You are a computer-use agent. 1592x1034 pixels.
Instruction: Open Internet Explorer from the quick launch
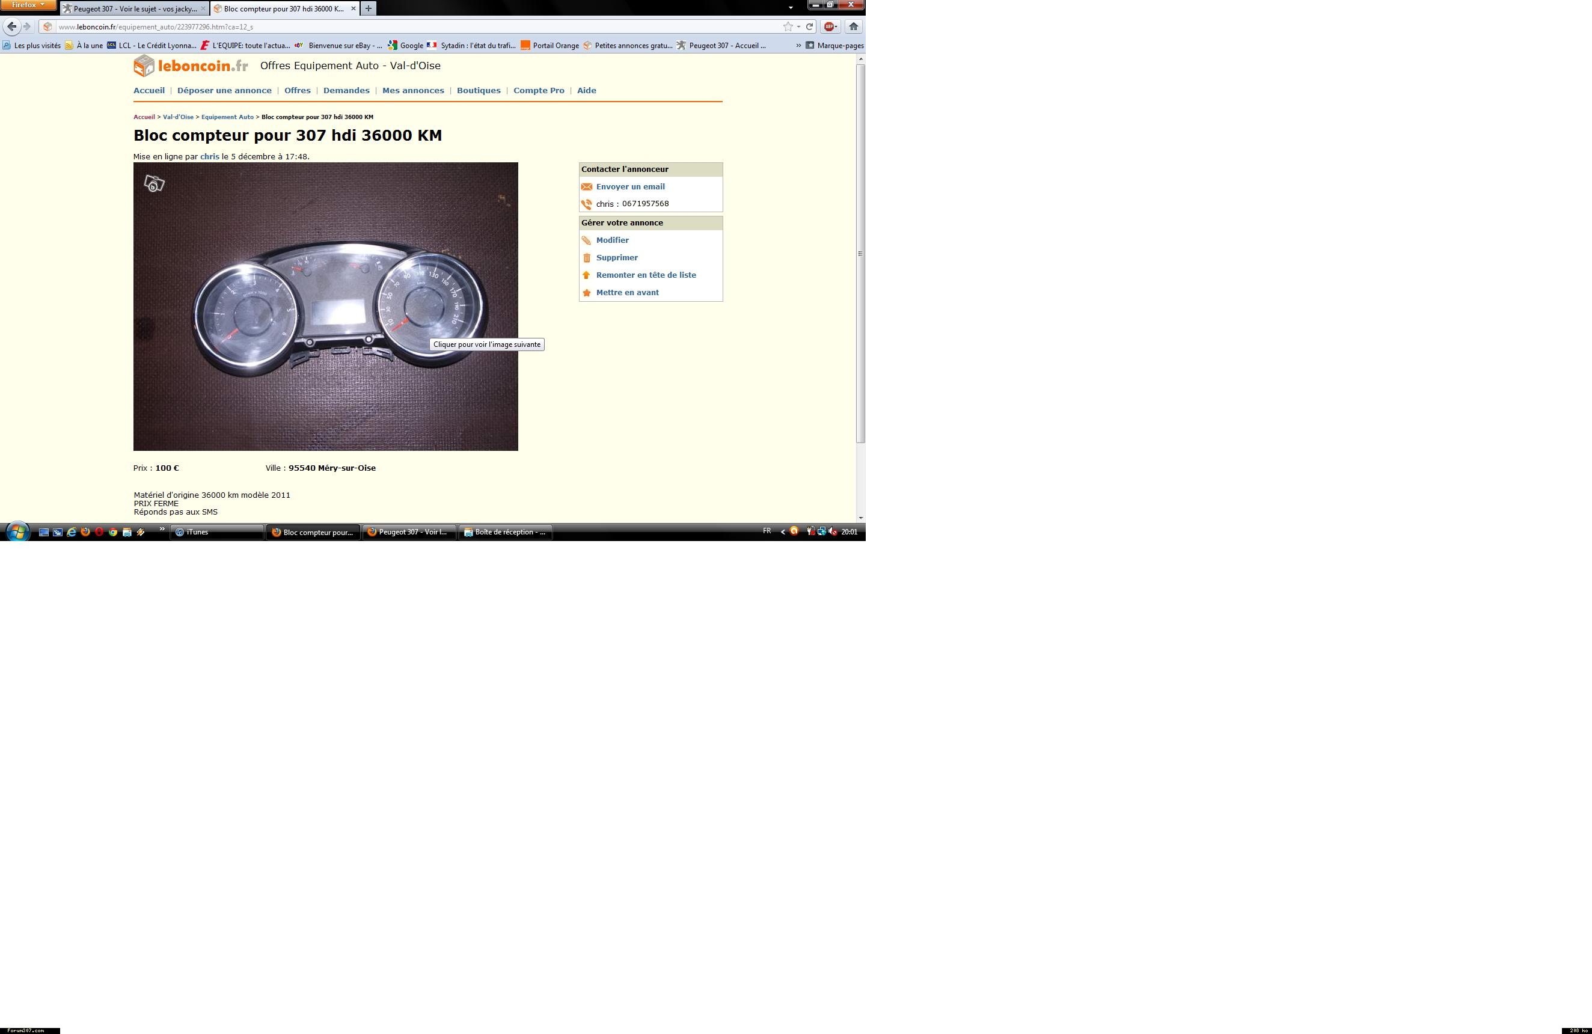71,533
